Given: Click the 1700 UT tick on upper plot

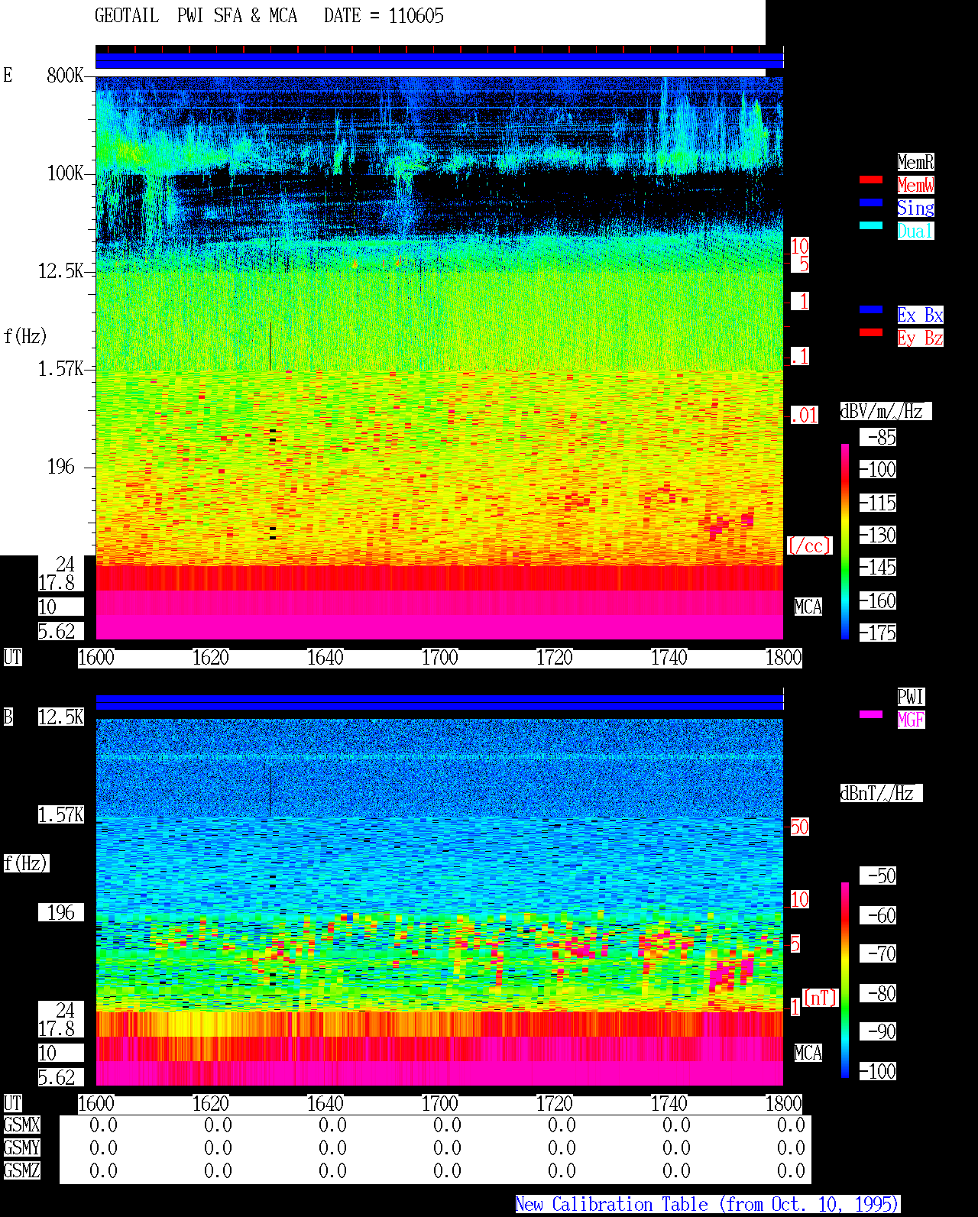Looking at the screenshot, I should 439,658.
